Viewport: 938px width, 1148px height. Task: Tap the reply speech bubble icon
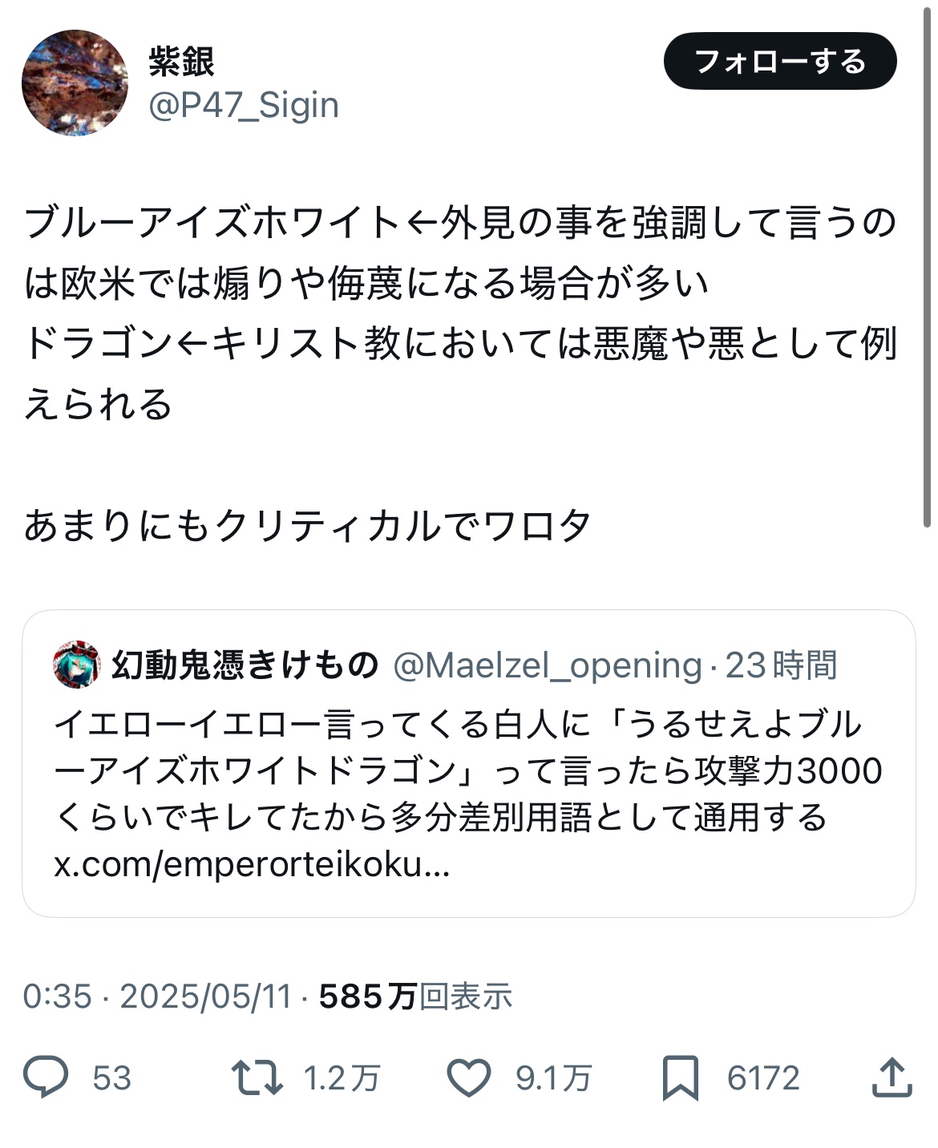[x=46, y=1077]
